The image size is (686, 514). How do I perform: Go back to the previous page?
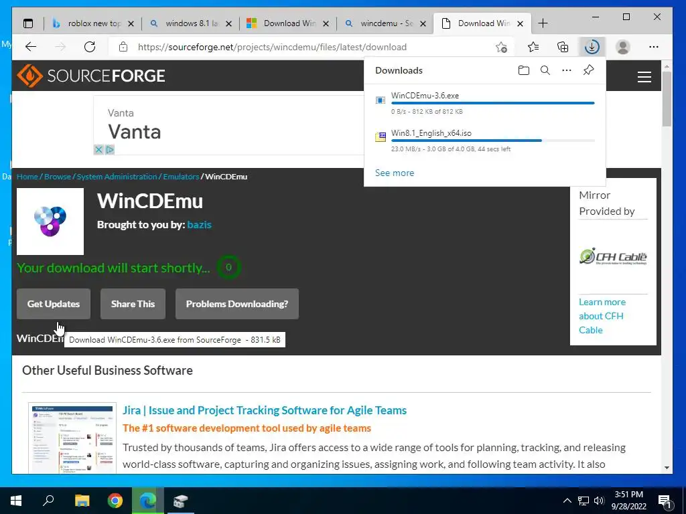point(31,47)
